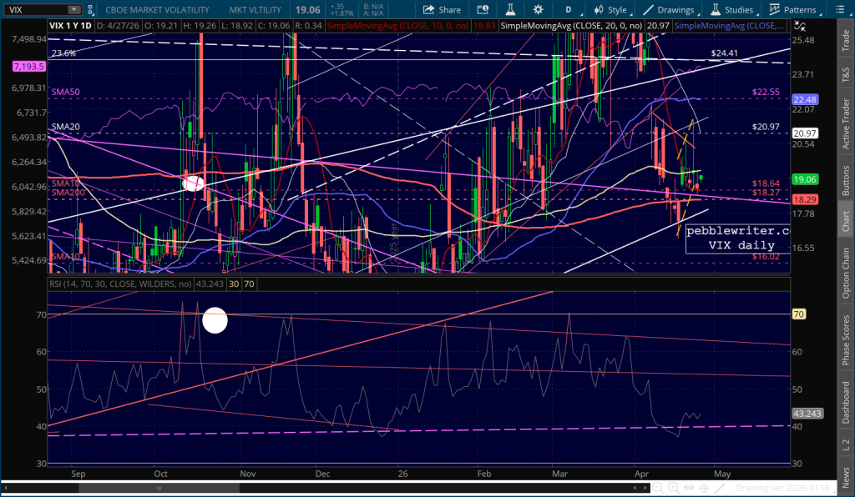Image resolution: width=855 pixels, height=497 pixels.
Task: Open the Active Trader side tab
Action: pos(846,123)
